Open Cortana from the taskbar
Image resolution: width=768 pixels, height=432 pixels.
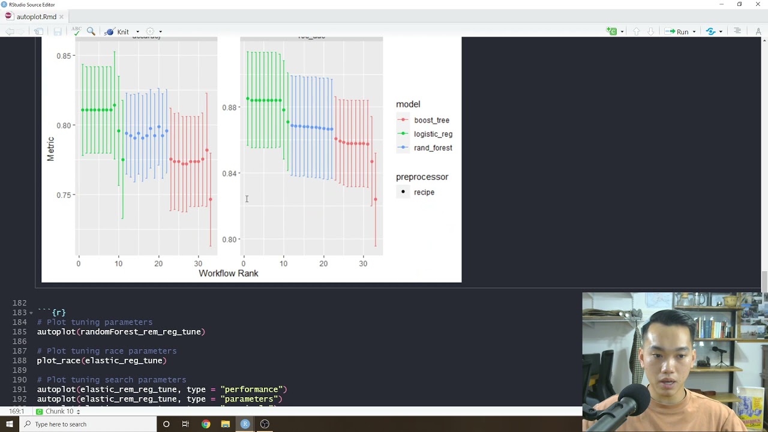pos(166,424)
